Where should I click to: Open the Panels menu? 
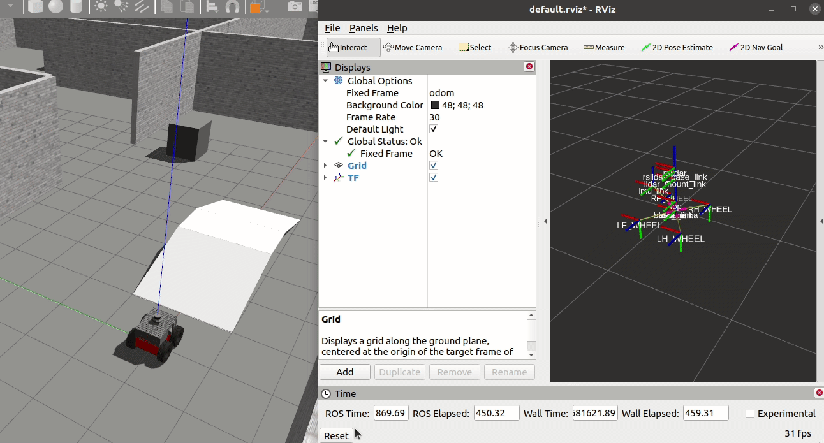click(x=364, y=28)
